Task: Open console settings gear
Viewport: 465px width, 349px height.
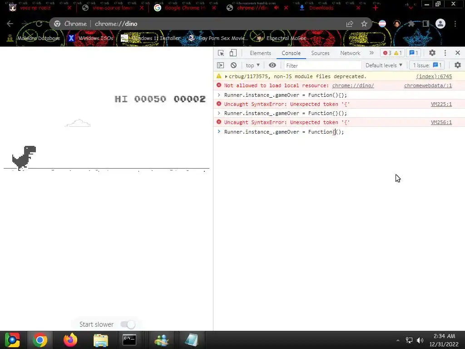Action: coord(458,65)
